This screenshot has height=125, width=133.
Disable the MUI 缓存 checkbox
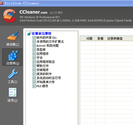[x=34, y=86]
